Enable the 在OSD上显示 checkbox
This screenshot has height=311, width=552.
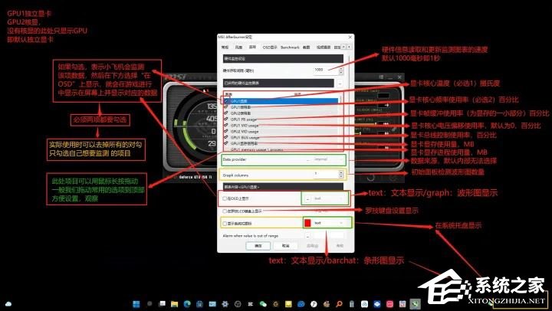225,198
